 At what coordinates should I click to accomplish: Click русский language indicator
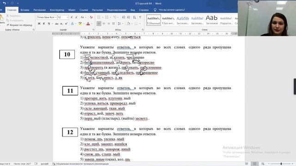[44, 164]
